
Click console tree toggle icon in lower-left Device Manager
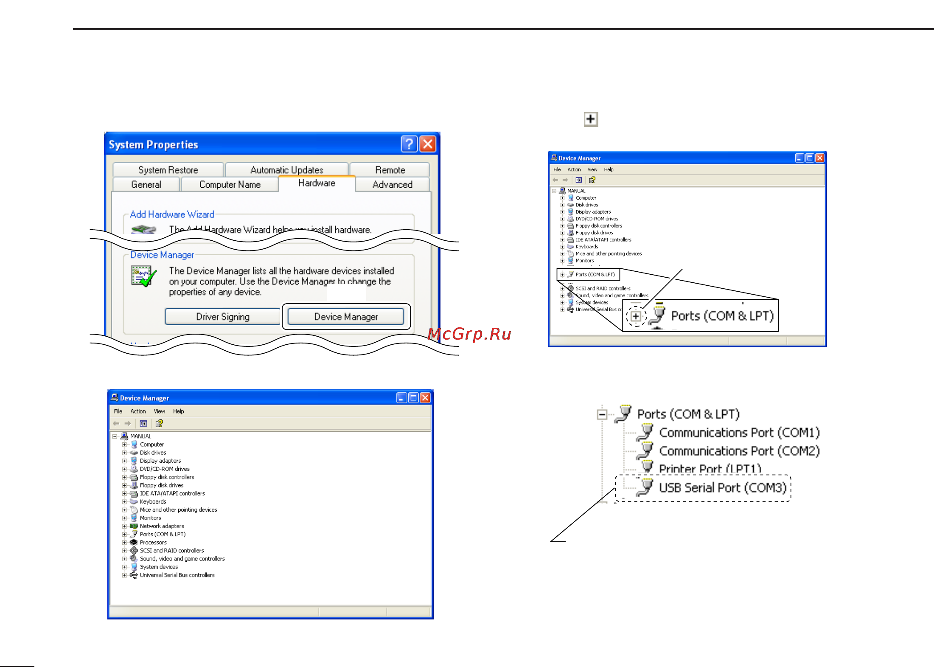click(x=143, y=423)
